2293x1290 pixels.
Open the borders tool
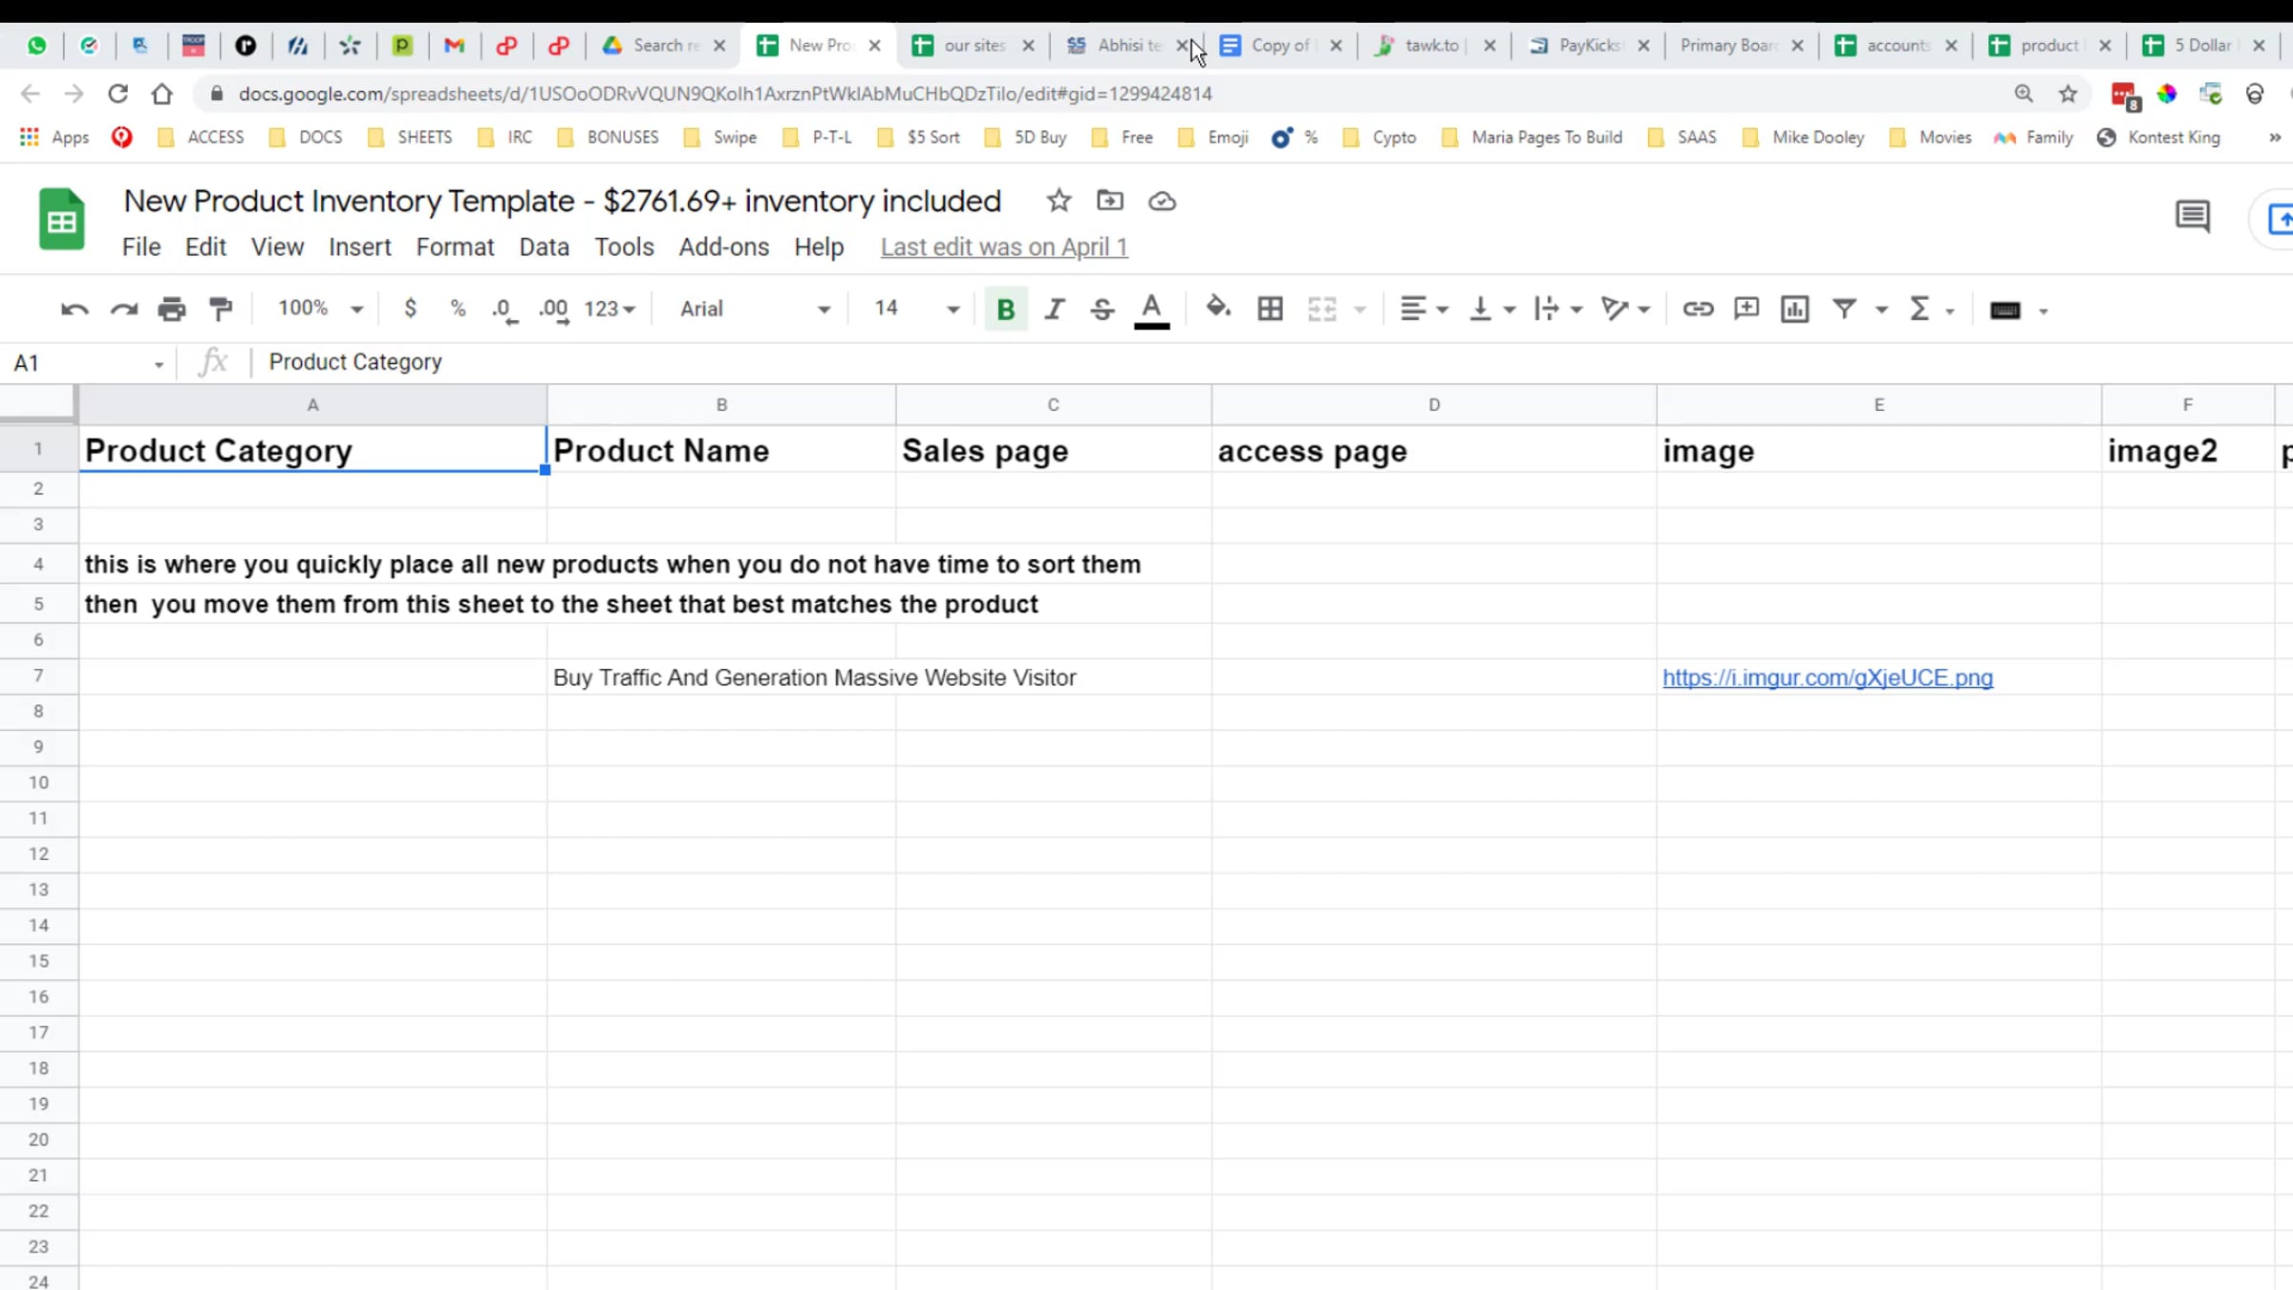[1270, 310]
